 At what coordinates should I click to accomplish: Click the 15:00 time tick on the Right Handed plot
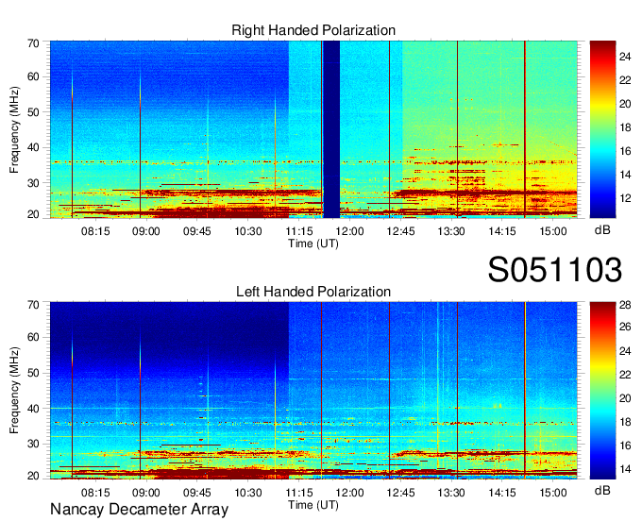point(553,231)
